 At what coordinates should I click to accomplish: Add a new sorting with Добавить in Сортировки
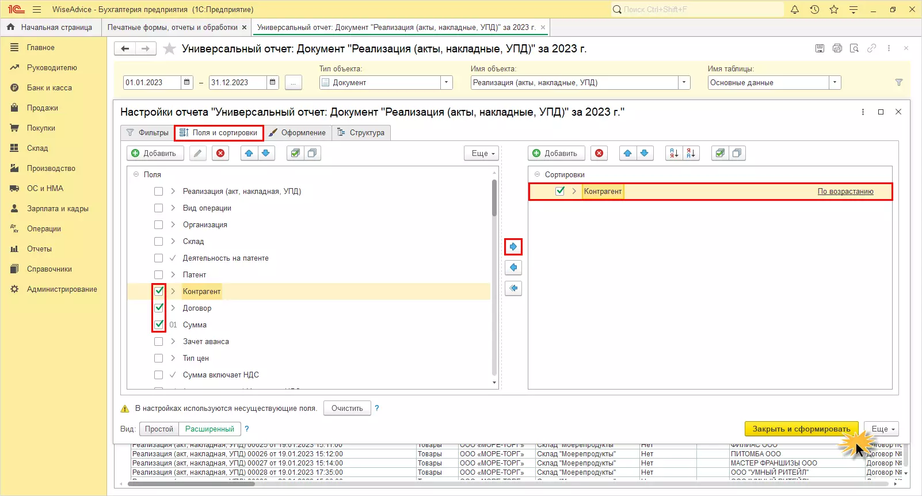(556, 153)
